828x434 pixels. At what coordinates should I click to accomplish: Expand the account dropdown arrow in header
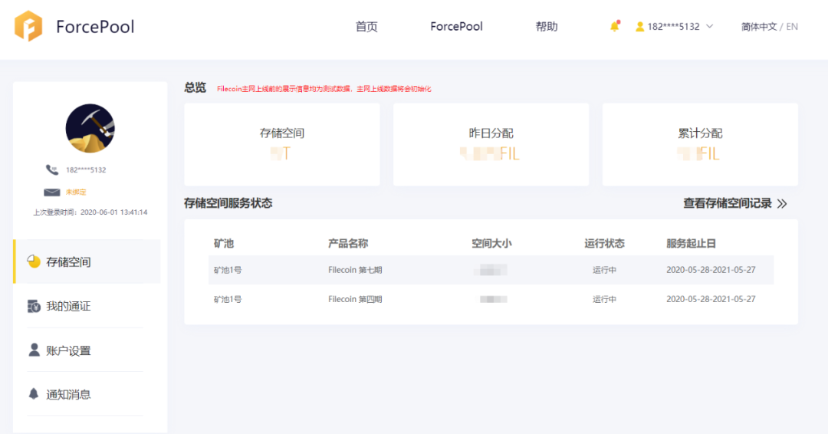pyautogui.click(x=710, y=26)
